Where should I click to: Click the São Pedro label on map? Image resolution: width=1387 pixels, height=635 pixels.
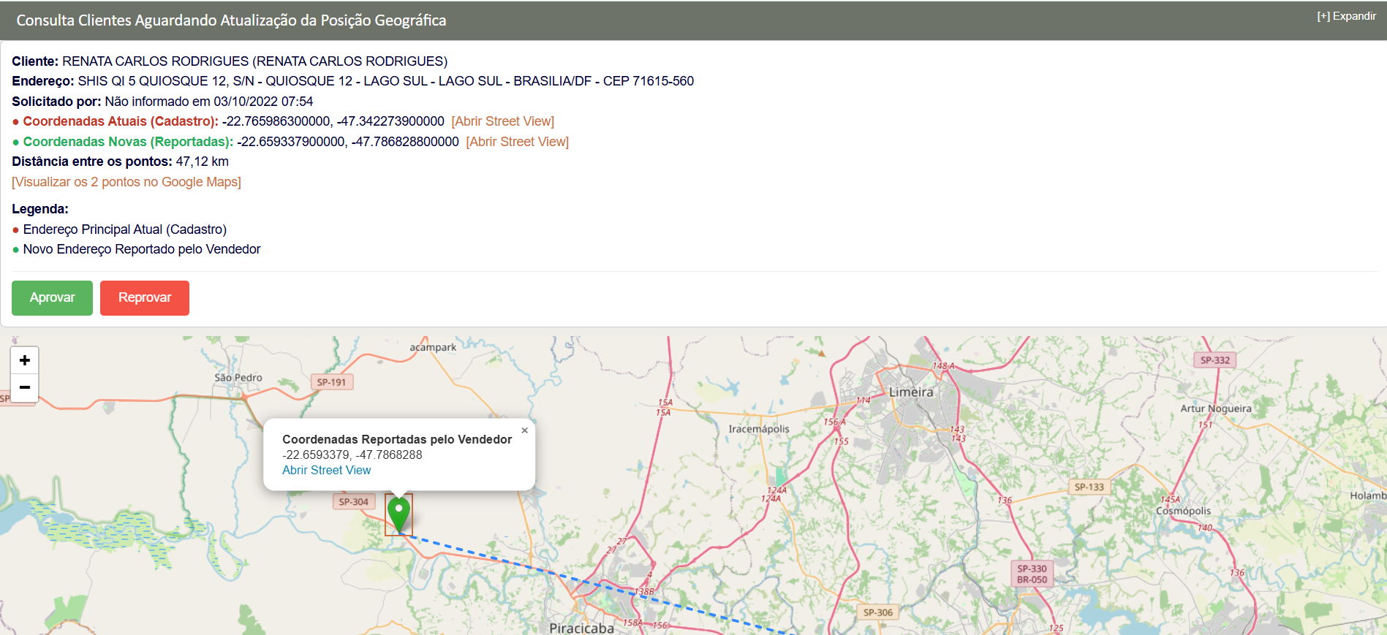[x=238, y=378]
